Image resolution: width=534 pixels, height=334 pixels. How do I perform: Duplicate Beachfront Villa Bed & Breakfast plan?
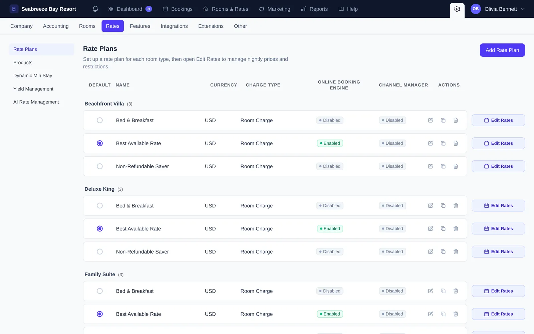(443, 120)
